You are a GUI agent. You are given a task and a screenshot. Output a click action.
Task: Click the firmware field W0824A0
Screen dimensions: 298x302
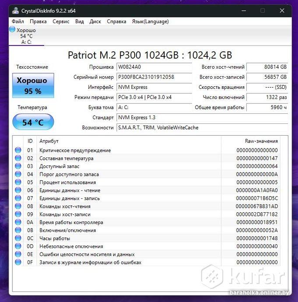click(x=154, y=67)
